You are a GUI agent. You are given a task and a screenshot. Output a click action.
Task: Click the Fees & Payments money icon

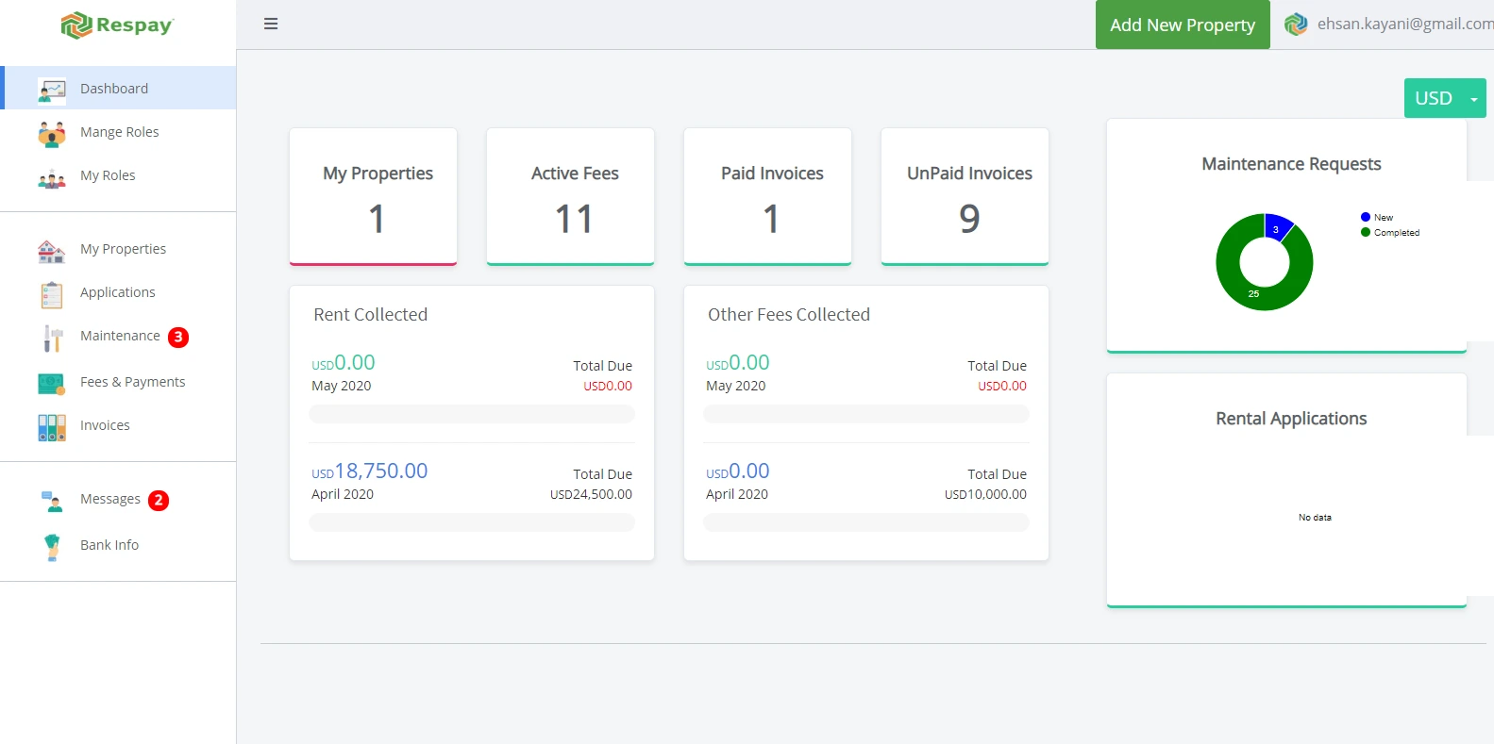point(52,383)
